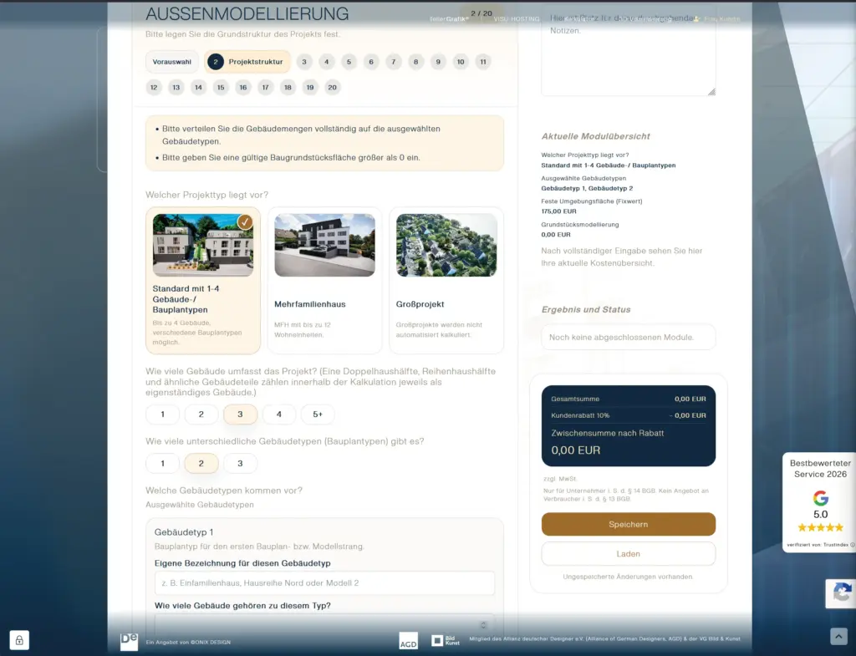Jump to step 10 in wizard
856x656 pixels.
461,62
